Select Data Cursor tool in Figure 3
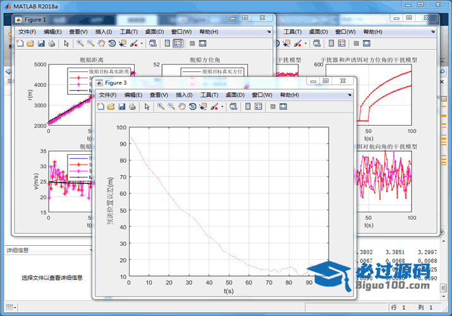The height and width of the screenshot is (316, 452). coord(203,107)
